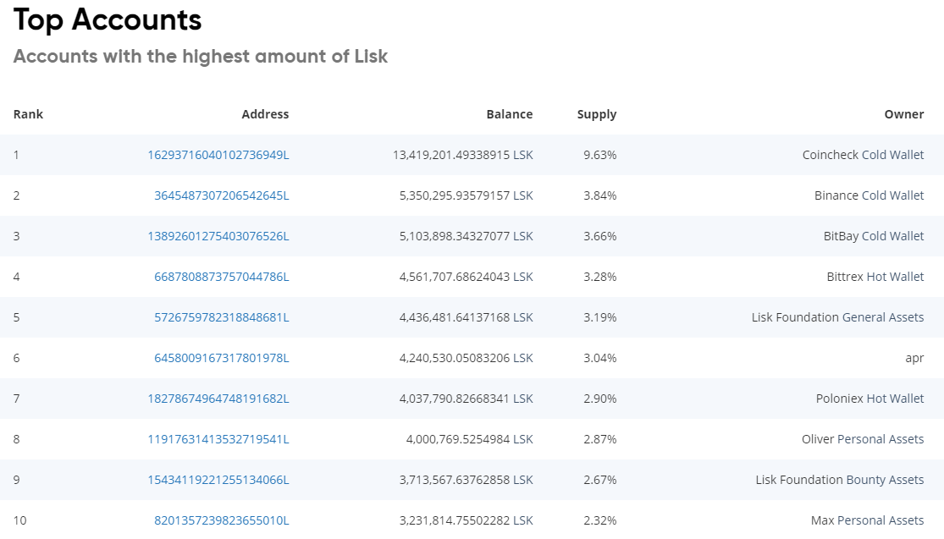Open address 6687808873757044786L
This screenshot has width=944, height=539.
[222, 277]
